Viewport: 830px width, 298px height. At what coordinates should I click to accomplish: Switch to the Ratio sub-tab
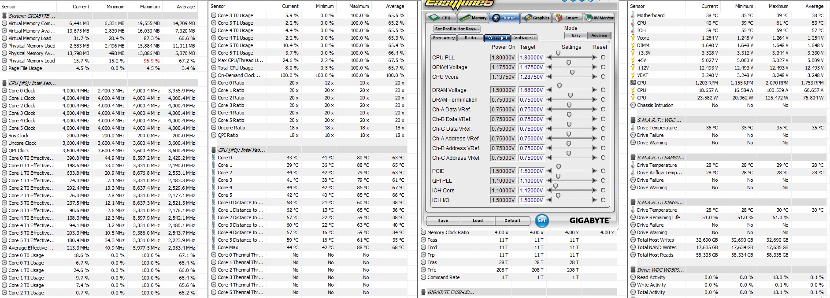click(x=470, y=38)
